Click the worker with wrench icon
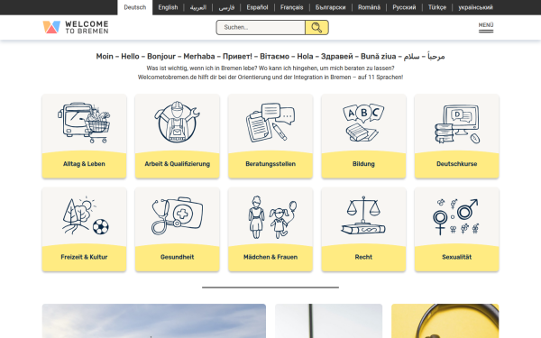This screenshot has width=541, height=338. [177, 122]
